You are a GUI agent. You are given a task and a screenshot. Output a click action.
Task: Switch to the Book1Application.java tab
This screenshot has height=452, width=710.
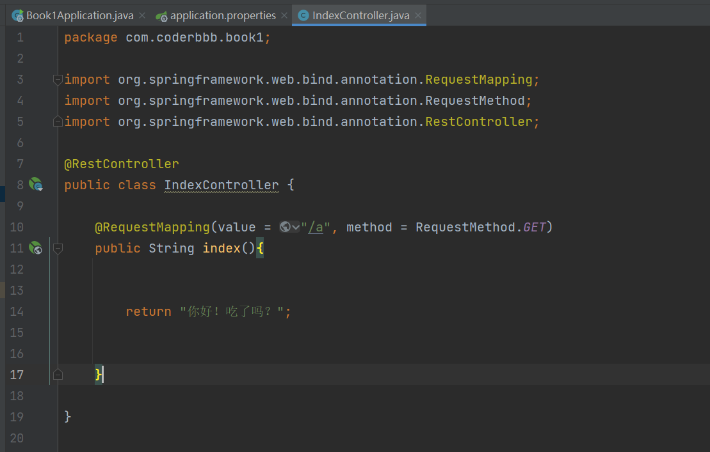[79, 15]
